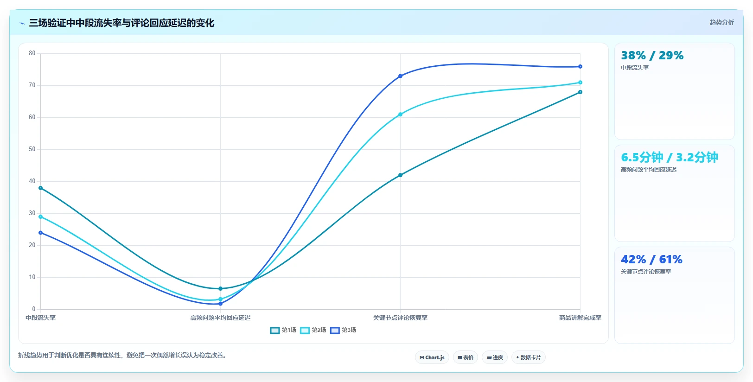This screenshot has width=753, height=382.
Task: Click the 表格 chip
Action: click(466, 357)
